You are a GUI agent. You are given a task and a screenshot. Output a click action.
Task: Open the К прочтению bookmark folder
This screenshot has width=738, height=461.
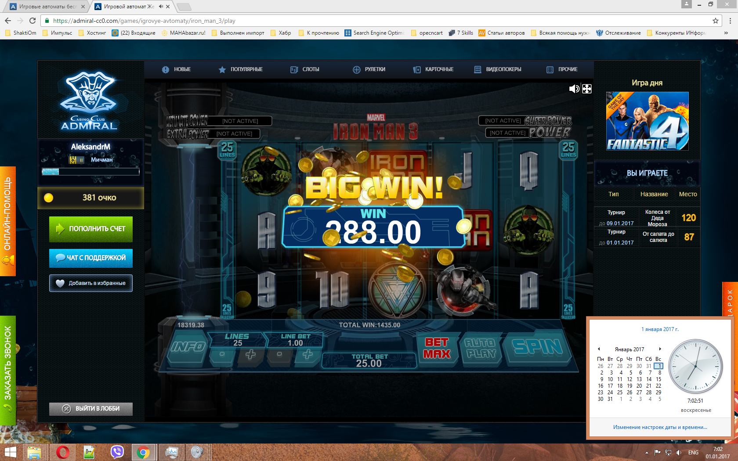coord(319,33)
